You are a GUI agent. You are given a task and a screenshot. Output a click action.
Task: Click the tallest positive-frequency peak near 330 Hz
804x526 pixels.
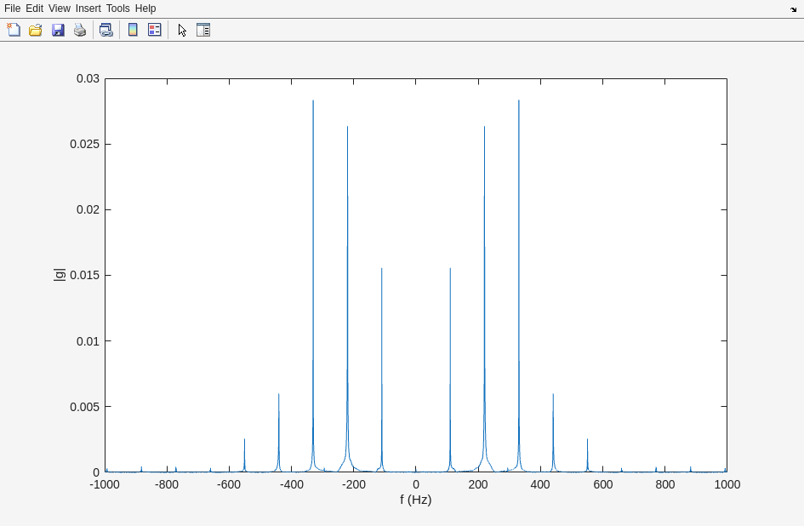tap(519, 102)
